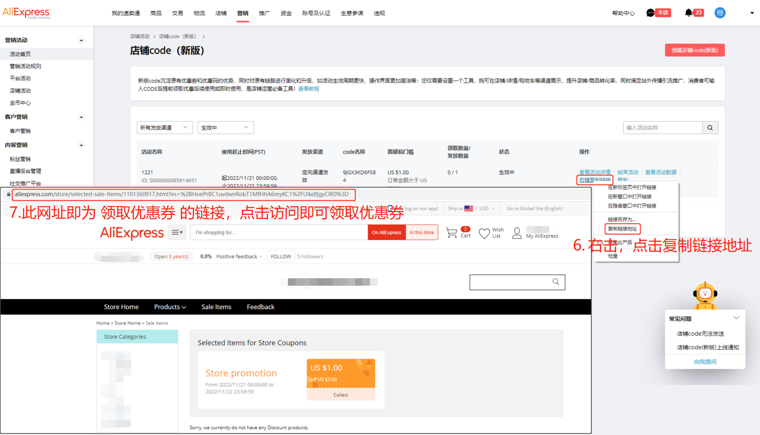Click the blue account avatar icon
The image size is (760, 435).
[x=720, y=13]
